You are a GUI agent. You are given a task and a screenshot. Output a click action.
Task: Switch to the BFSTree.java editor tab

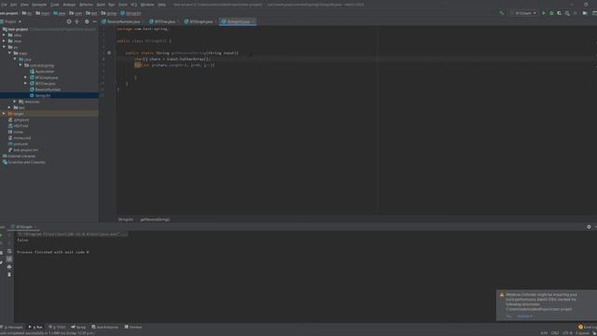coord(164,21)
